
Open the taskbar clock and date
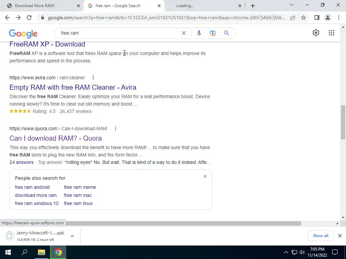tap(317, 252)
